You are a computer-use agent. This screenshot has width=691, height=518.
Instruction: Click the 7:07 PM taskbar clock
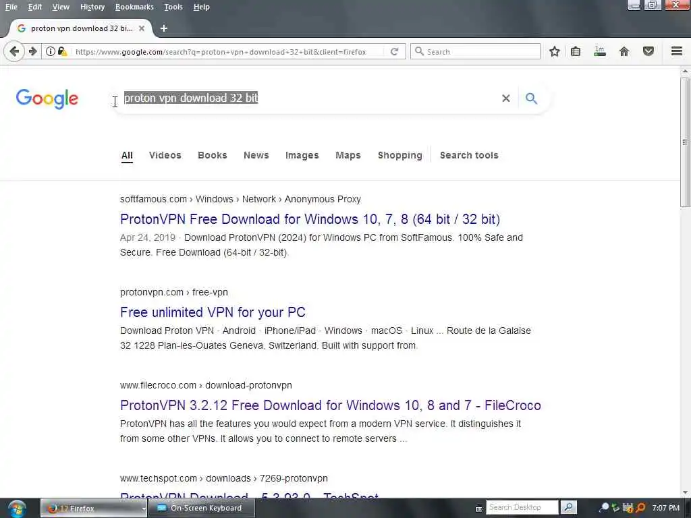pyautogui.click(x=665, y=509)
